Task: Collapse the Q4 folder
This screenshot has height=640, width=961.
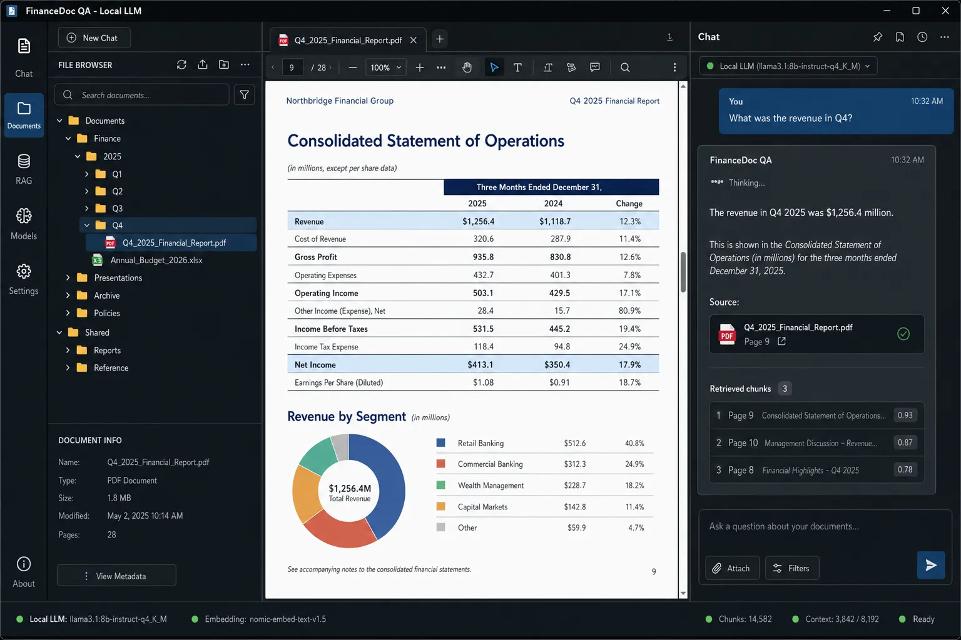Action: pos(87,225)
